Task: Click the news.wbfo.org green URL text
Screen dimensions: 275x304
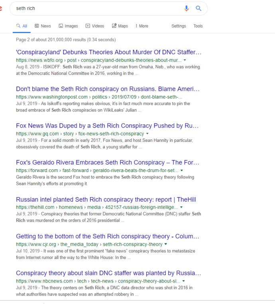Action: [99, 60]
